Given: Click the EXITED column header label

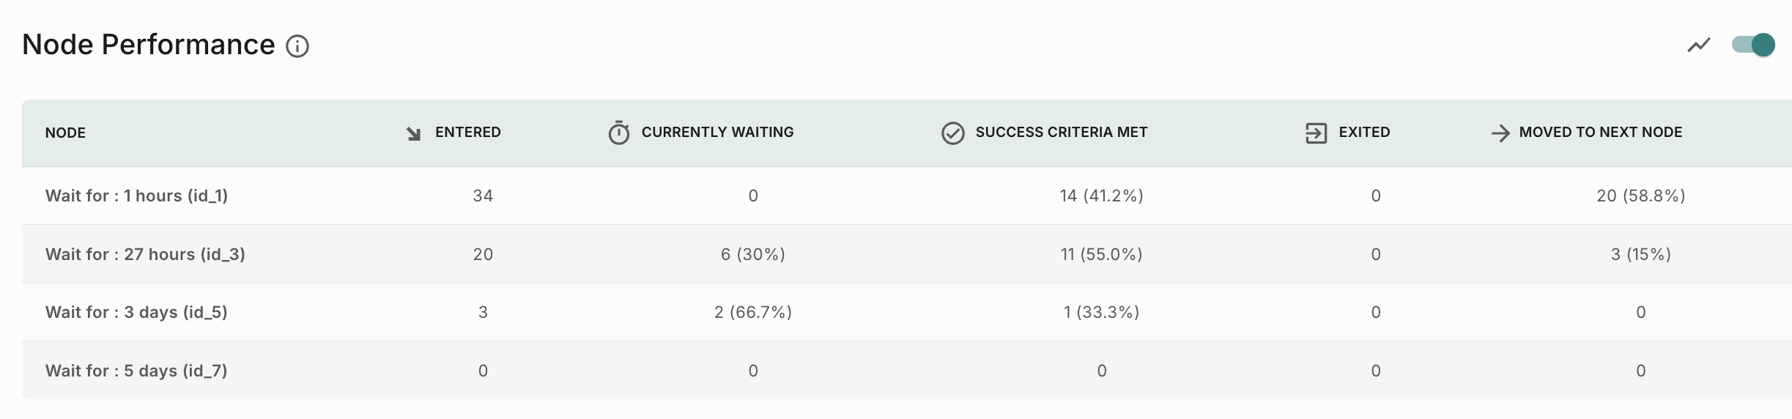Looking at the screenshot, I should tap(1364, 133).
